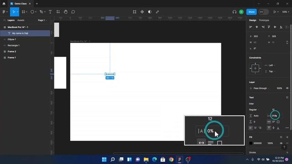Switch to the Design tab
The width and height of the screenshot is (292, 164).
(252, 20)
